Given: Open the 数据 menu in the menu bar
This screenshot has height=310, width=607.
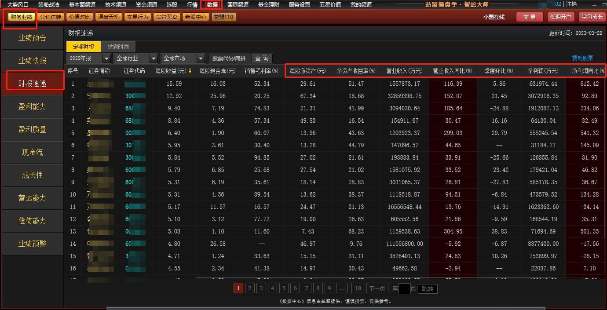Looking at the screenshot, I should point(210,5).
